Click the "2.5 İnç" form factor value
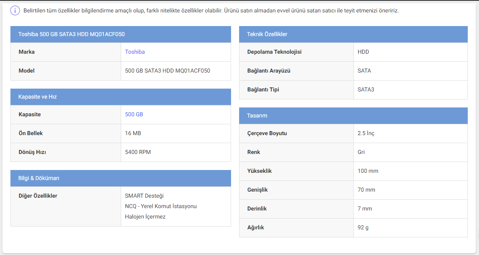 point(366,134)
